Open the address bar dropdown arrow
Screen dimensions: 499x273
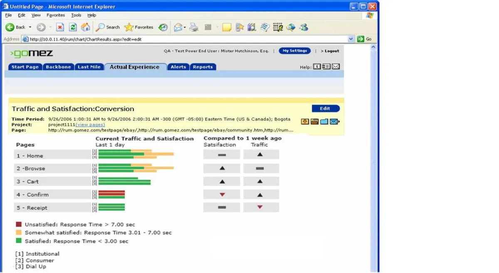(x=351, y=39)
